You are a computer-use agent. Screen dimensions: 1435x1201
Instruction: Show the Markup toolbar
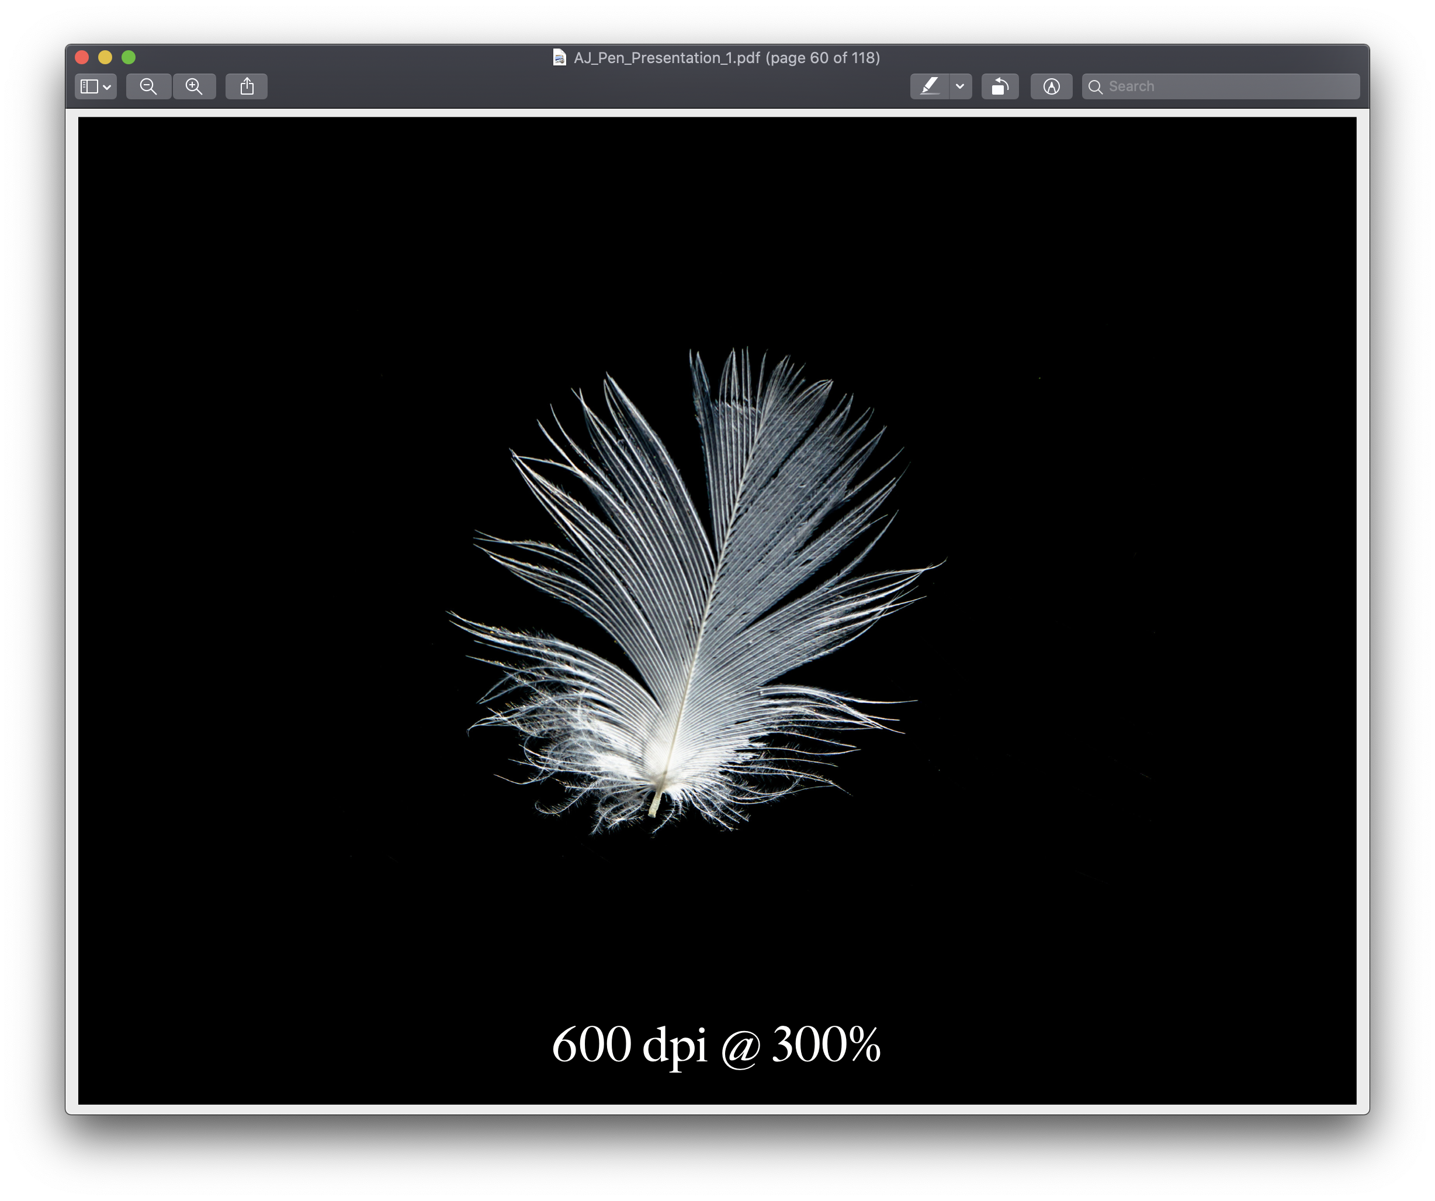(x=1051, y=87)
